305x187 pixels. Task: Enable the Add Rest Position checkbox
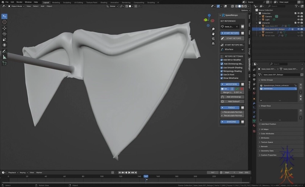click(x=260, y=124)
